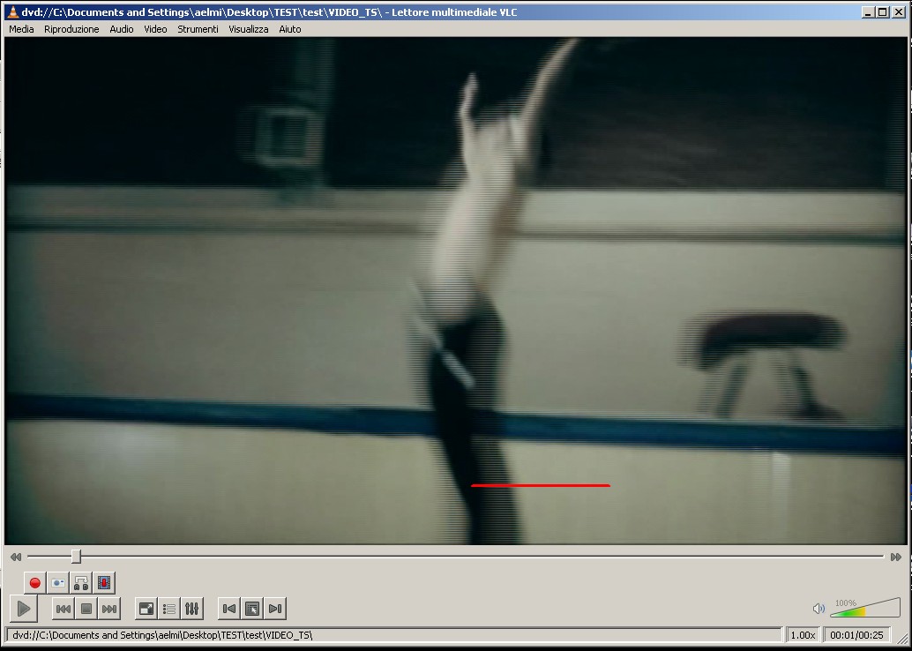Image resolution: width=912 pixels, height=651 pixels.
Task: Open the Riproduzione menu
Action: 71,29
